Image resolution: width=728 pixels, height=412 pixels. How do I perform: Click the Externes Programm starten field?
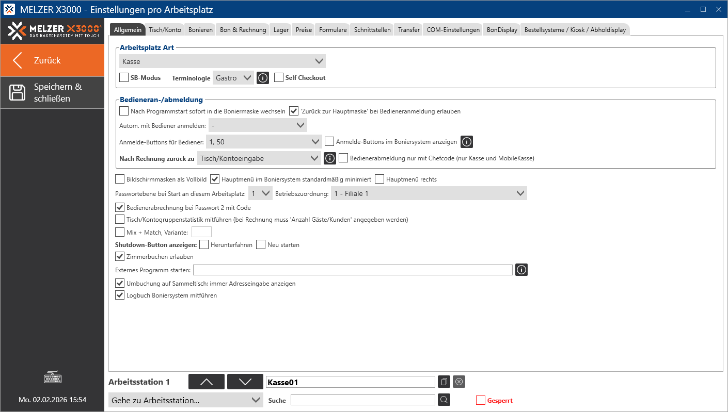tap(353, 270)
